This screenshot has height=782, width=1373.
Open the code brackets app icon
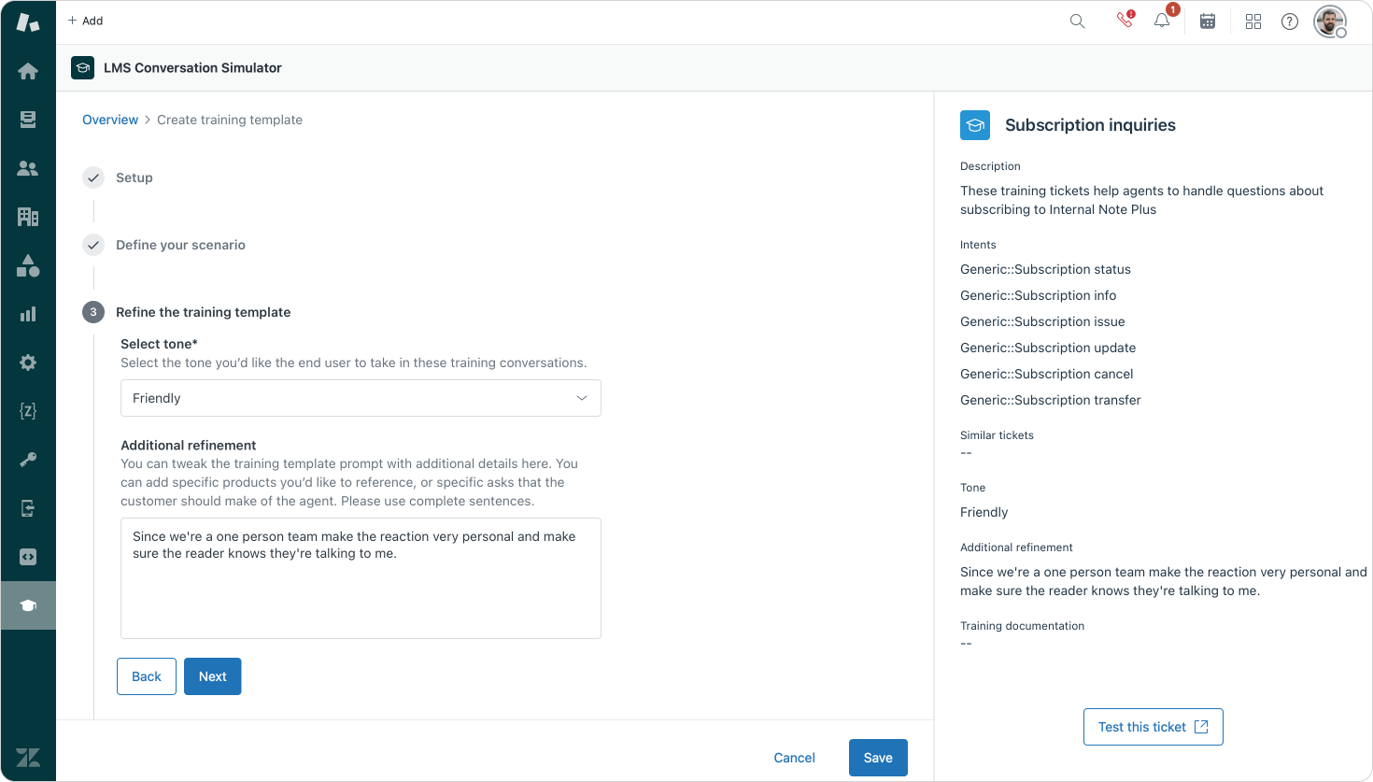point(28,557)
